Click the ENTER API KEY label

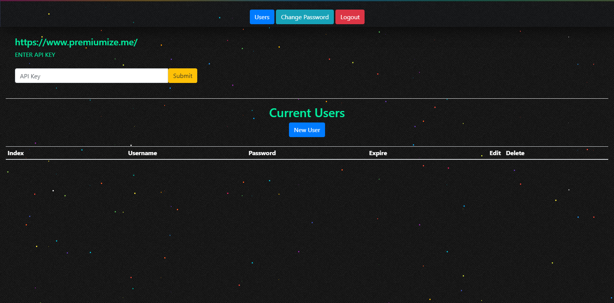click(35, 55)
